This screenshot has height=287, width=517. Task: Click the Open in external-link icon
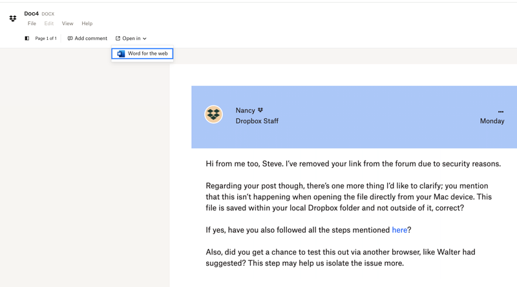tap(118, 39)
